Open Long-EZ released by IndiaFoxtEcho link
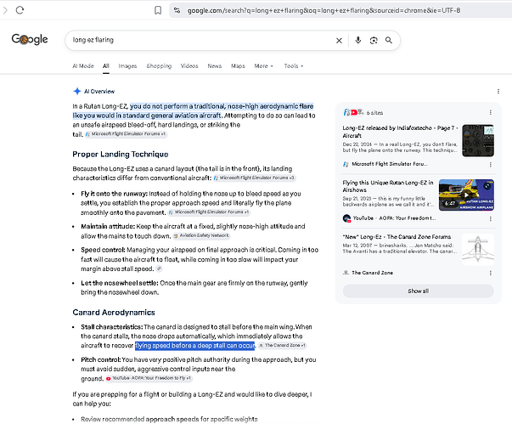The width and height of the screenshot is (512, 424). coord(400,132)
